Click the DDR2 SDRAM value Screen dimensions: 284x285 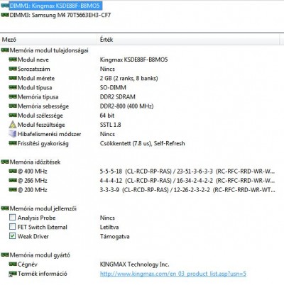pos(118,97)
